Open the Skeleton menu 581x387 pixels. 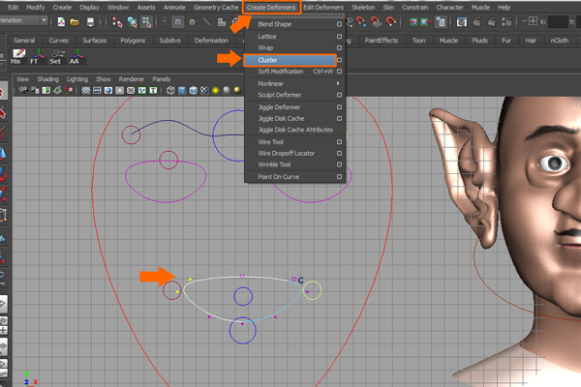pyautogui.click(x=363, y=7)
